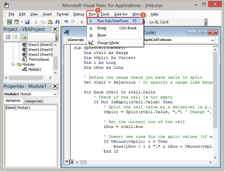
Task: Switch to the Categorized properties tab
Action: pos(33,101)
